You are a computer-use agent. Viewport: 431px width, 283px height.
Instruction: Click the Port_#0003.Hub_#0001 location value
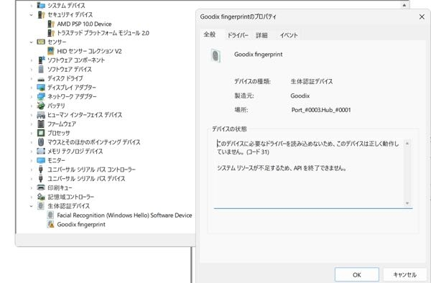(x=321, y=110)
